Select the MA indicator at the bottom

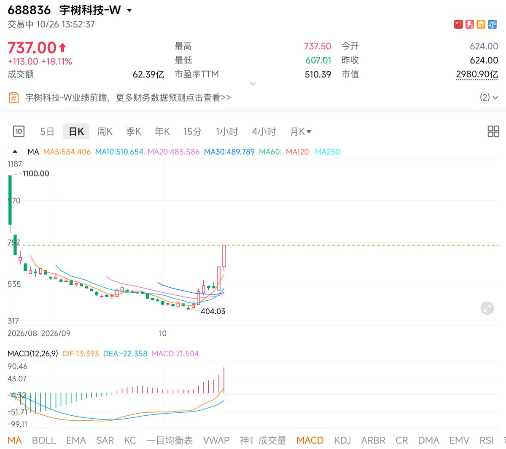pos(15,441)
